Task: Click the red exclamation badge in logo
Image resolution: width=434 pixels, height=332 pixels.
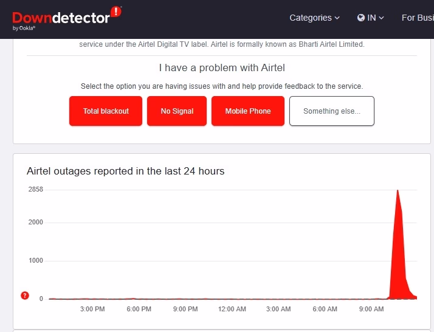Action: pos(117,11)
